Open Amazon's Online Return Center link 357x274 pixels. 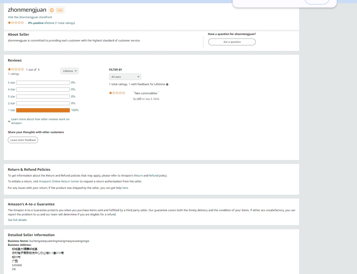pyautogui.click(x=59, y=181)
